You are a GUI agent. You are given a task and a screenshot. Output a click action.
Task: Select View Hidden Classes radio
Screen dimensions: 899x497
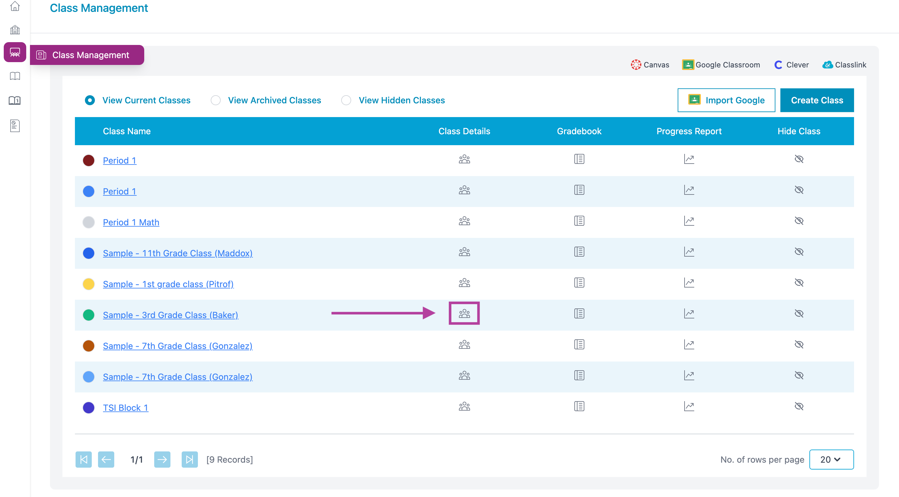pyautogui.click(x=346, y=100)
